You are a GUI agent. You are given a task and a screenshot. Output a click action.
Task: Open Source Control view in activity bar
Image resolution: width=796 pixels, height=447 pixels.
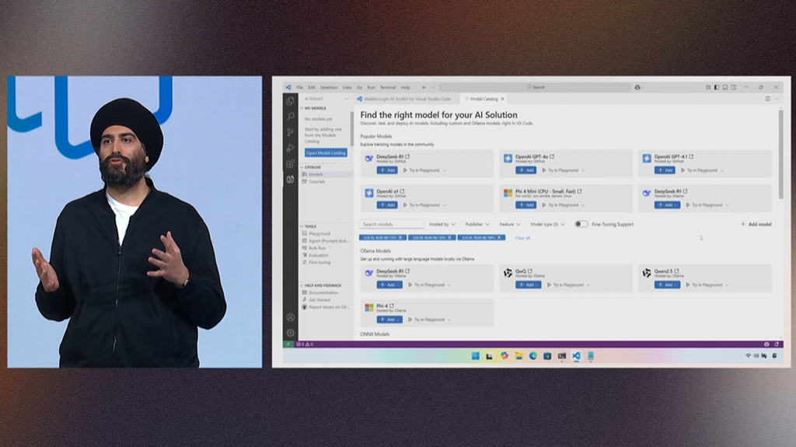[291, 132]
